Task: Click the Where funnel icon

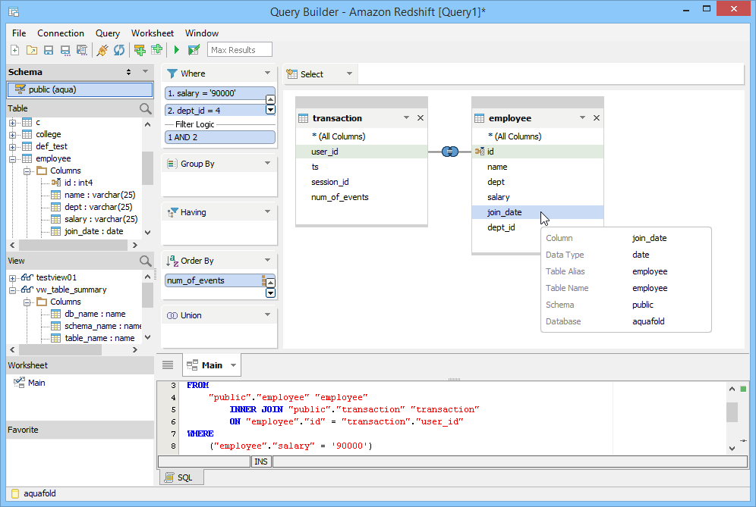Action: (x=172, y=74)
